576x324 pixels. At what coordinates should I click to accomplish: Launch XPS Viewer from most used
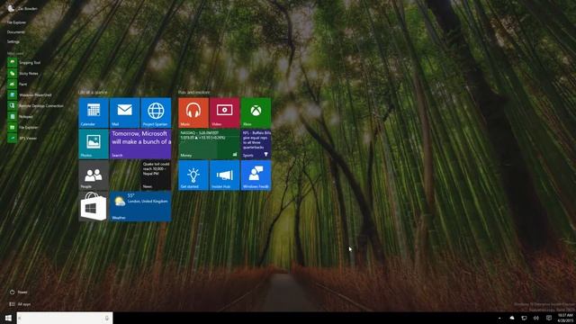pos(22,138)
